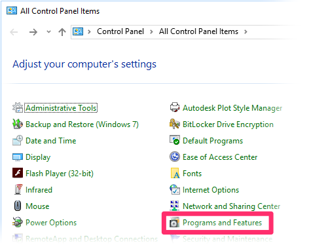Open the Programs and Features icon

click(175, 223)
